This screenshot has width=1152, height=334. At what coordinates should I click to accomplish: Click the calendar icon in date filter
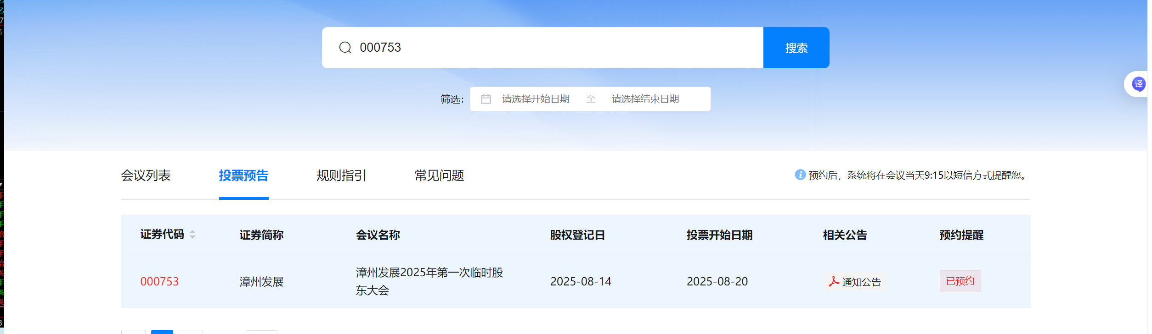(486, 99)
